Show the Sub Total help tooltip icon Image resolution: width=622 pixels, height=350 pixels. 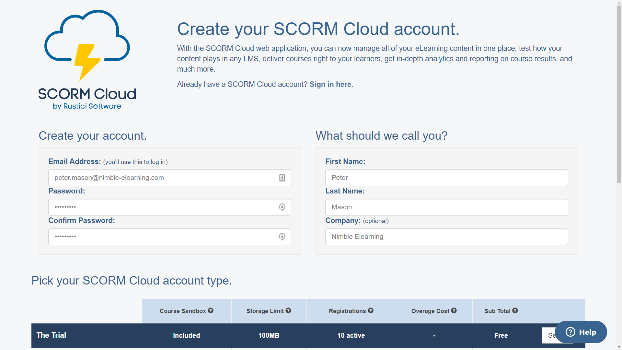coord(515,310)
